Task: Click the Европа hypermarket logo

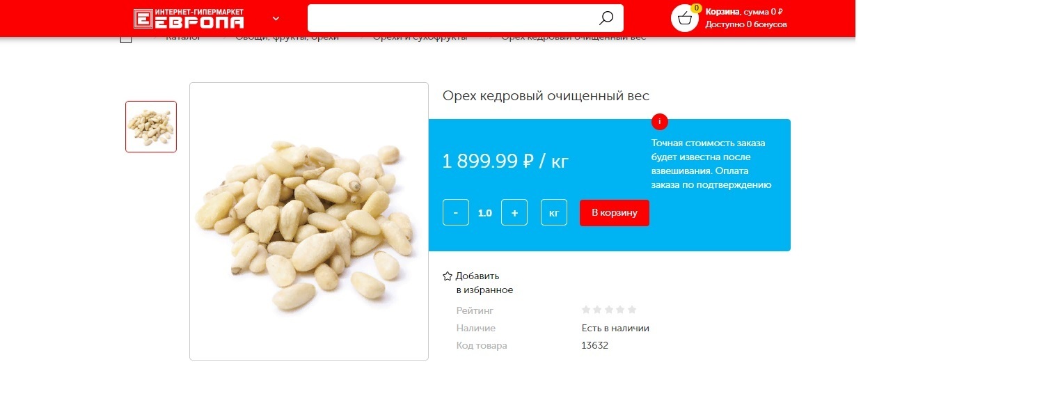Action: point(189,19)
